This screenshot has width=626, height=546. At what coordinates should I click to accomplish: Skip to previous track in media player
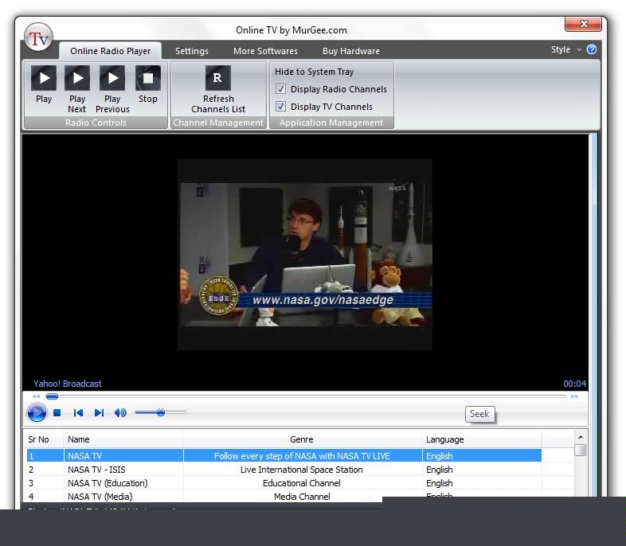point(78,412)
